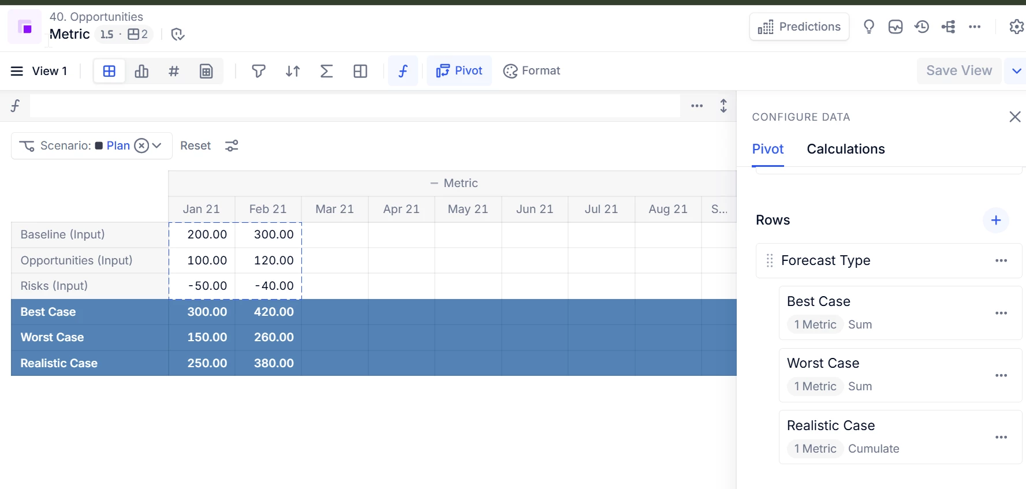Click the Baseline Jan 21 cell 200.00
Viewport: 1026px width, 489px height.
pos(202,234)
